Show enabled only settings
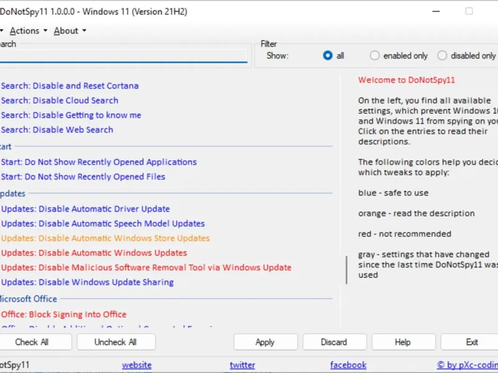This screenshot has width=498, height=373. (x=375, y=55)
